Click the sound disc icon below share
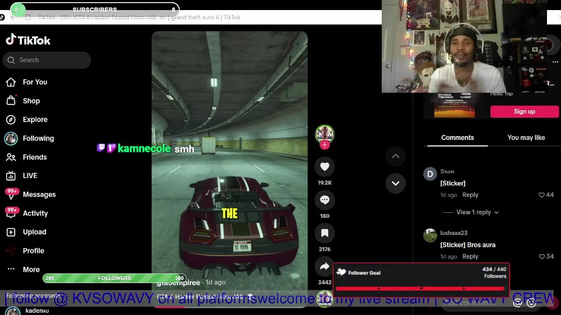Image resolution: width=561 pixels, height=315 pixels. pos(325,299)
